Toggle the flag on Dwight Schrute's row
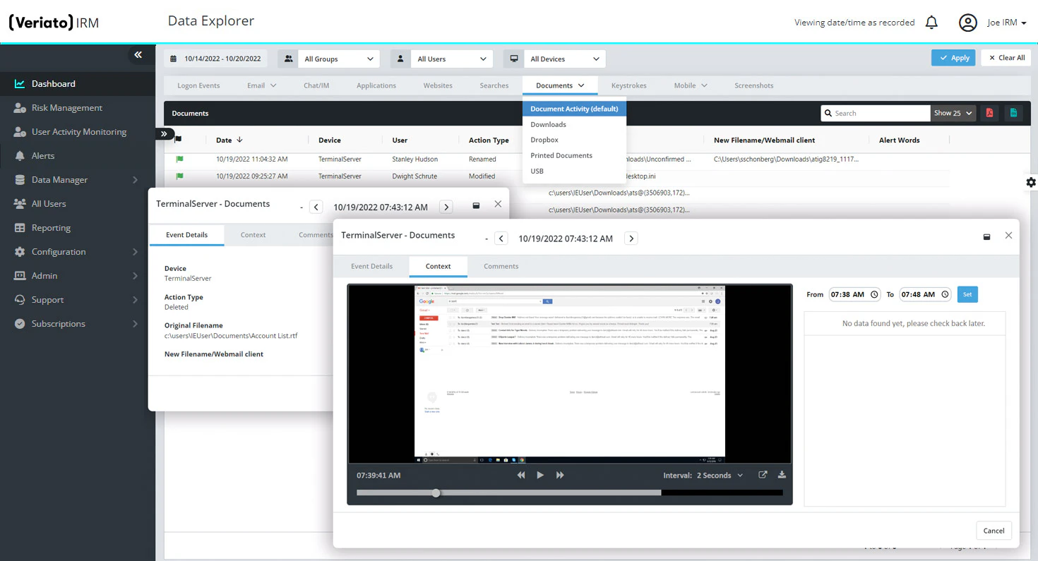The width and height of the screenshot is (1038, 561). (x=180, y=176)
